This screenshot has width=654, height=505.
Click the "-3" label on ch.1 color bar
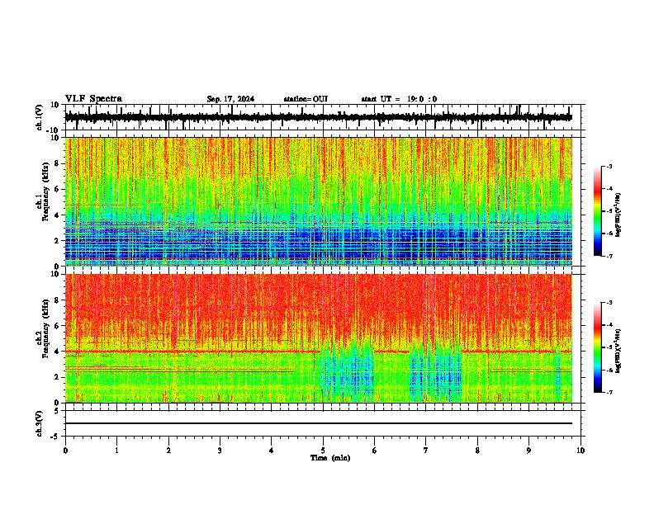(x=609, y=166)
